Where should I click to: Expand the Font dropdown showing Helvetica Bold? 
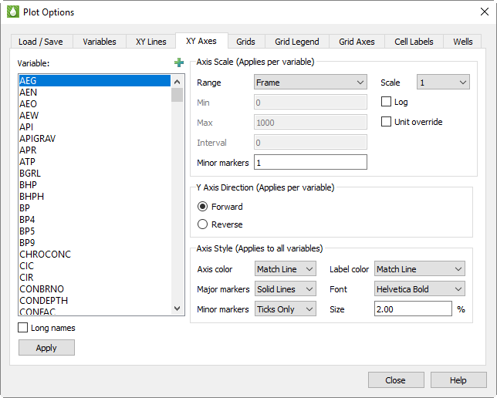click(419, 289)
